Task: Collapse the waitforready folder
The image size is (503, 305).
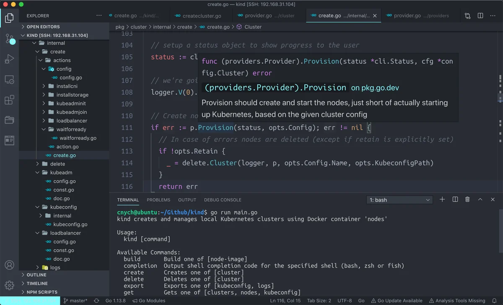Action: [64, 129]
